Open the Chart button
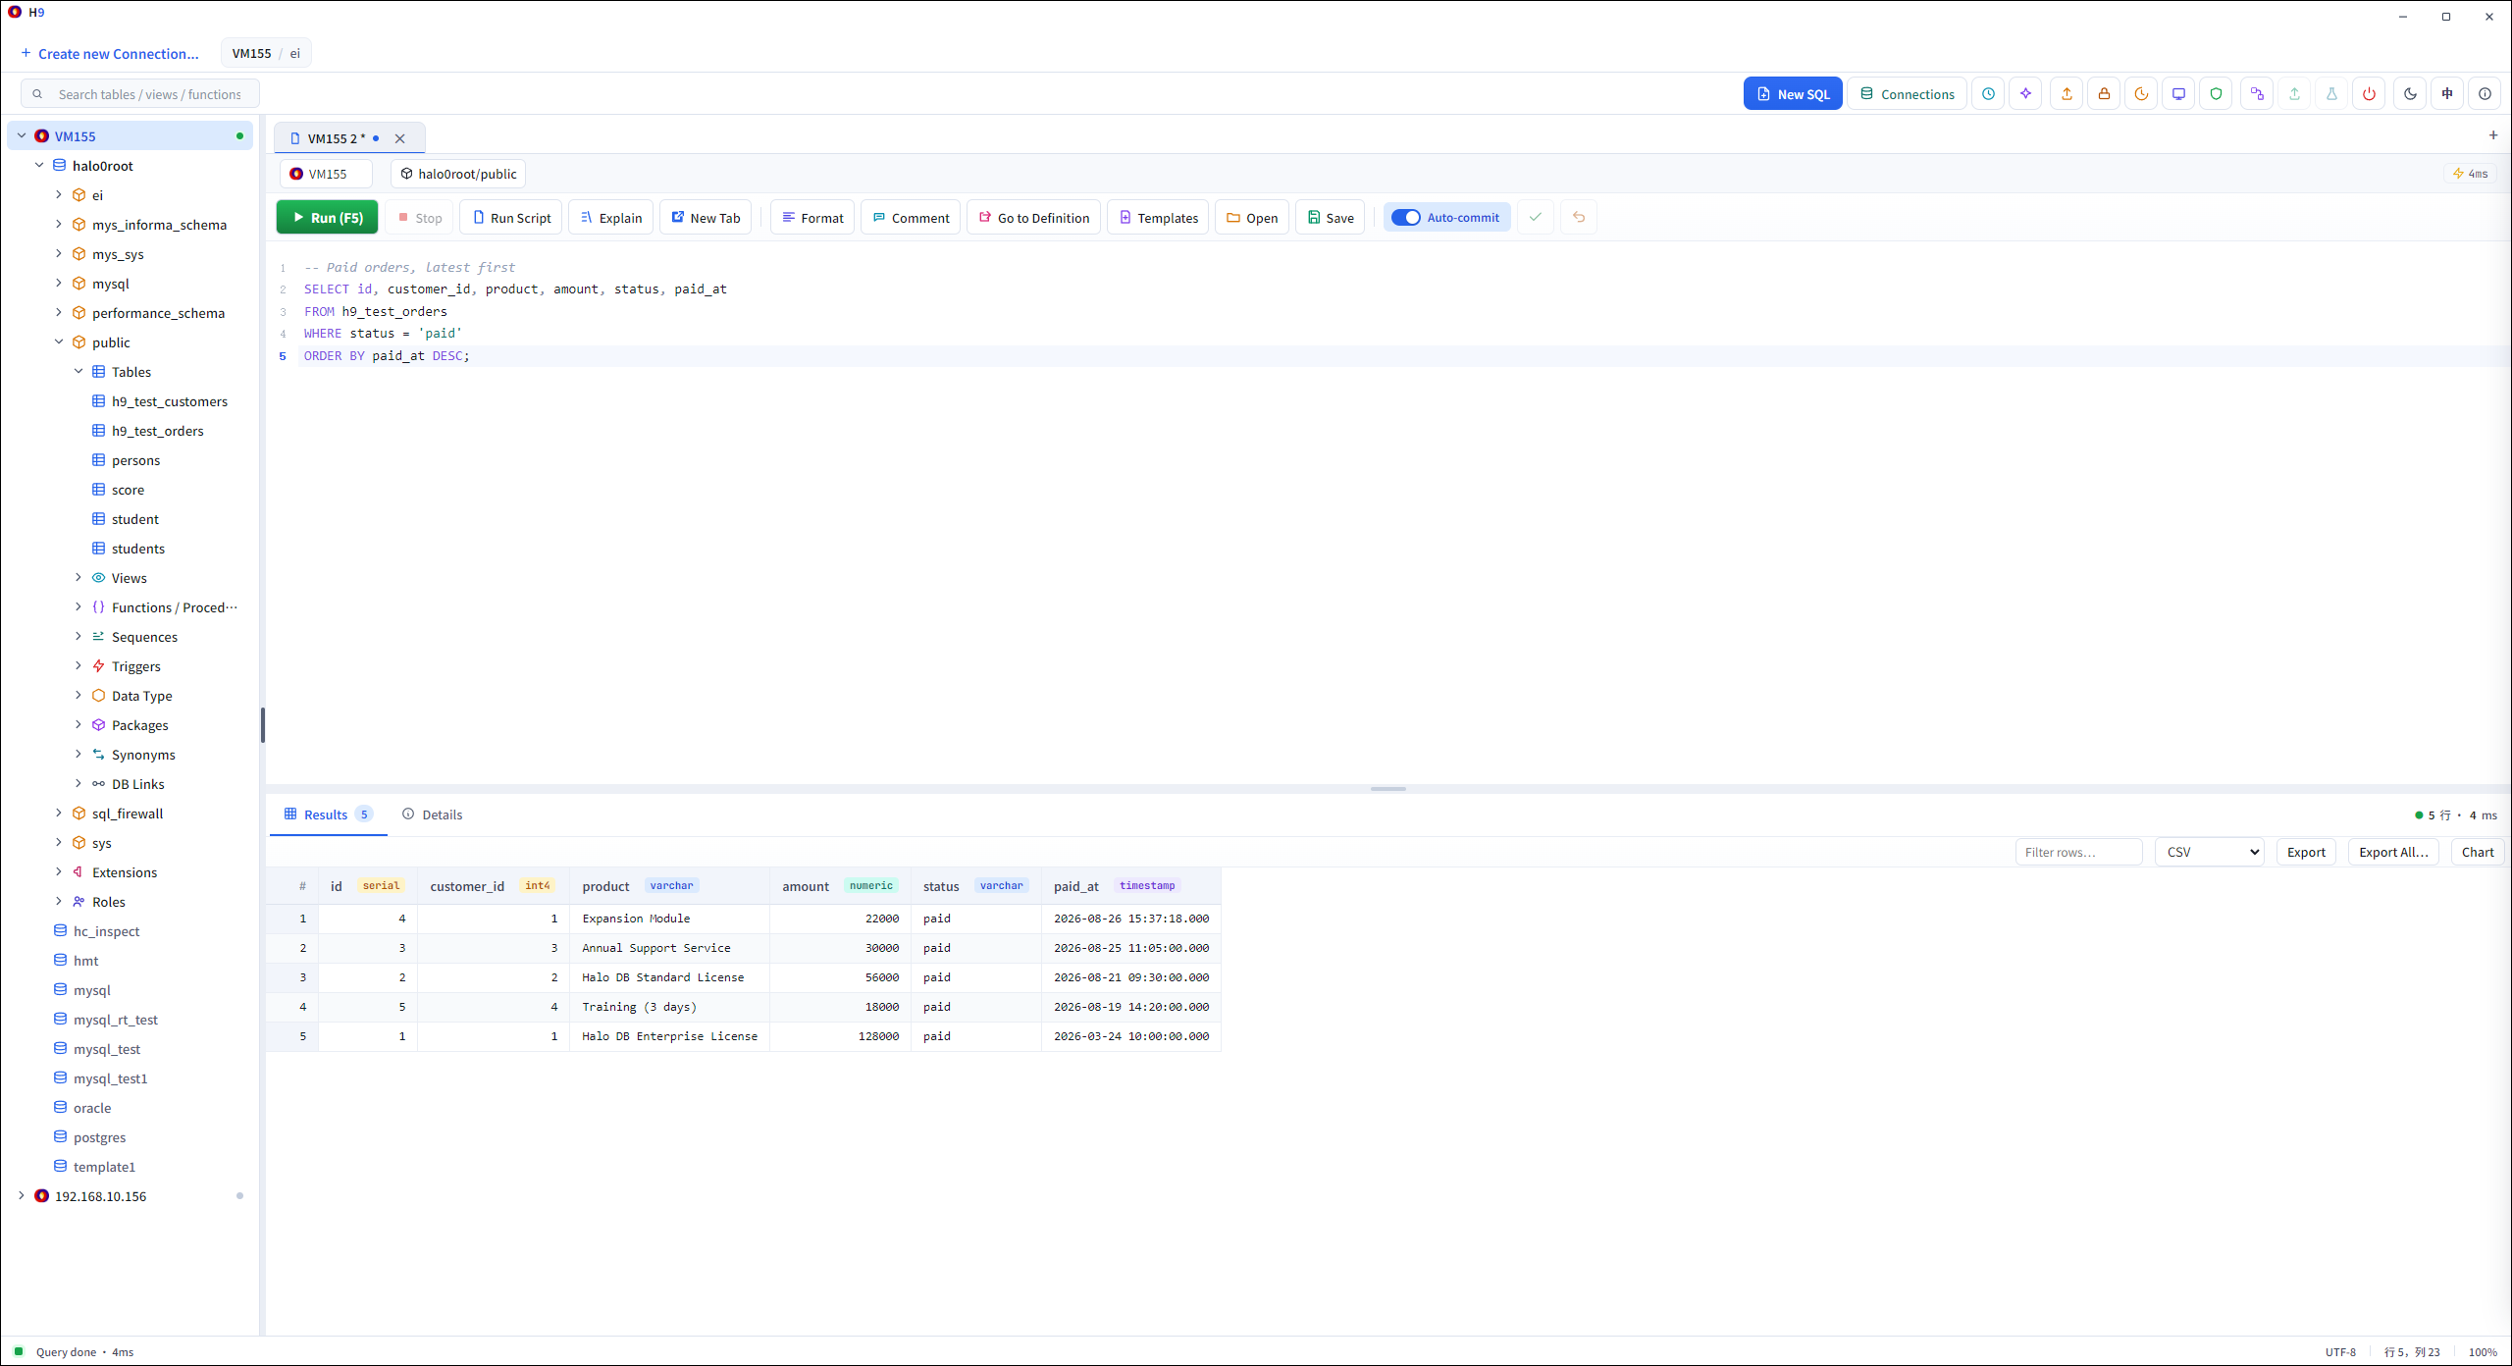This screenshot has width=2512, height=1366. 2478,852
